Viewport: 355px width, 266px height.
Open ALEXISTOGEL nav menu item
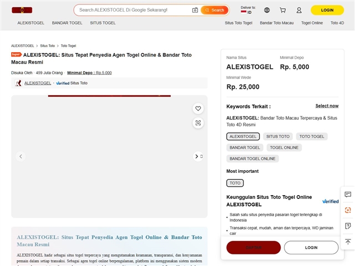[x=31, y=23]
